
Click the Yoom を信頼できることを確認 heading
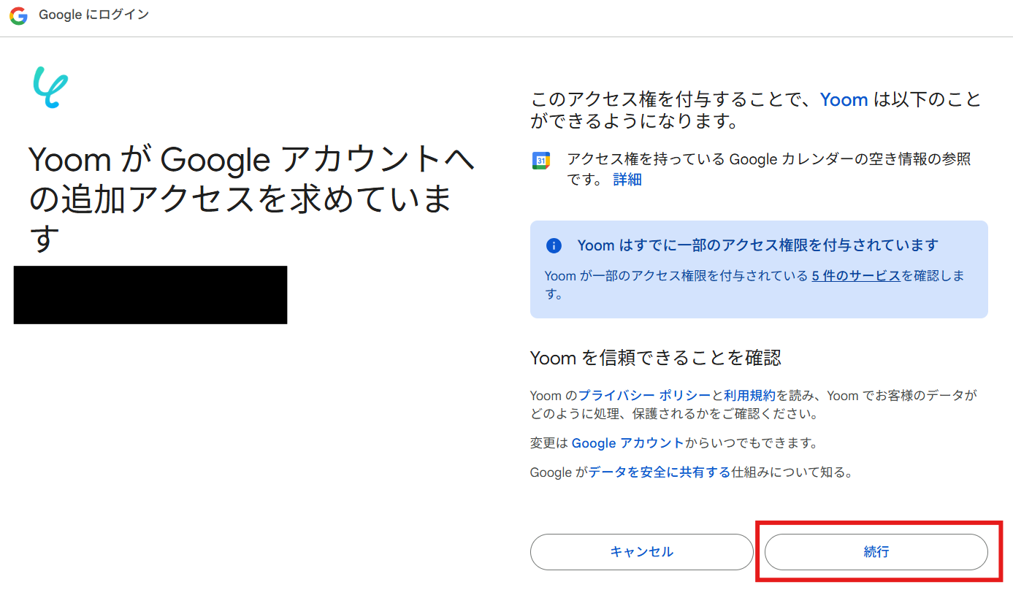655,358
